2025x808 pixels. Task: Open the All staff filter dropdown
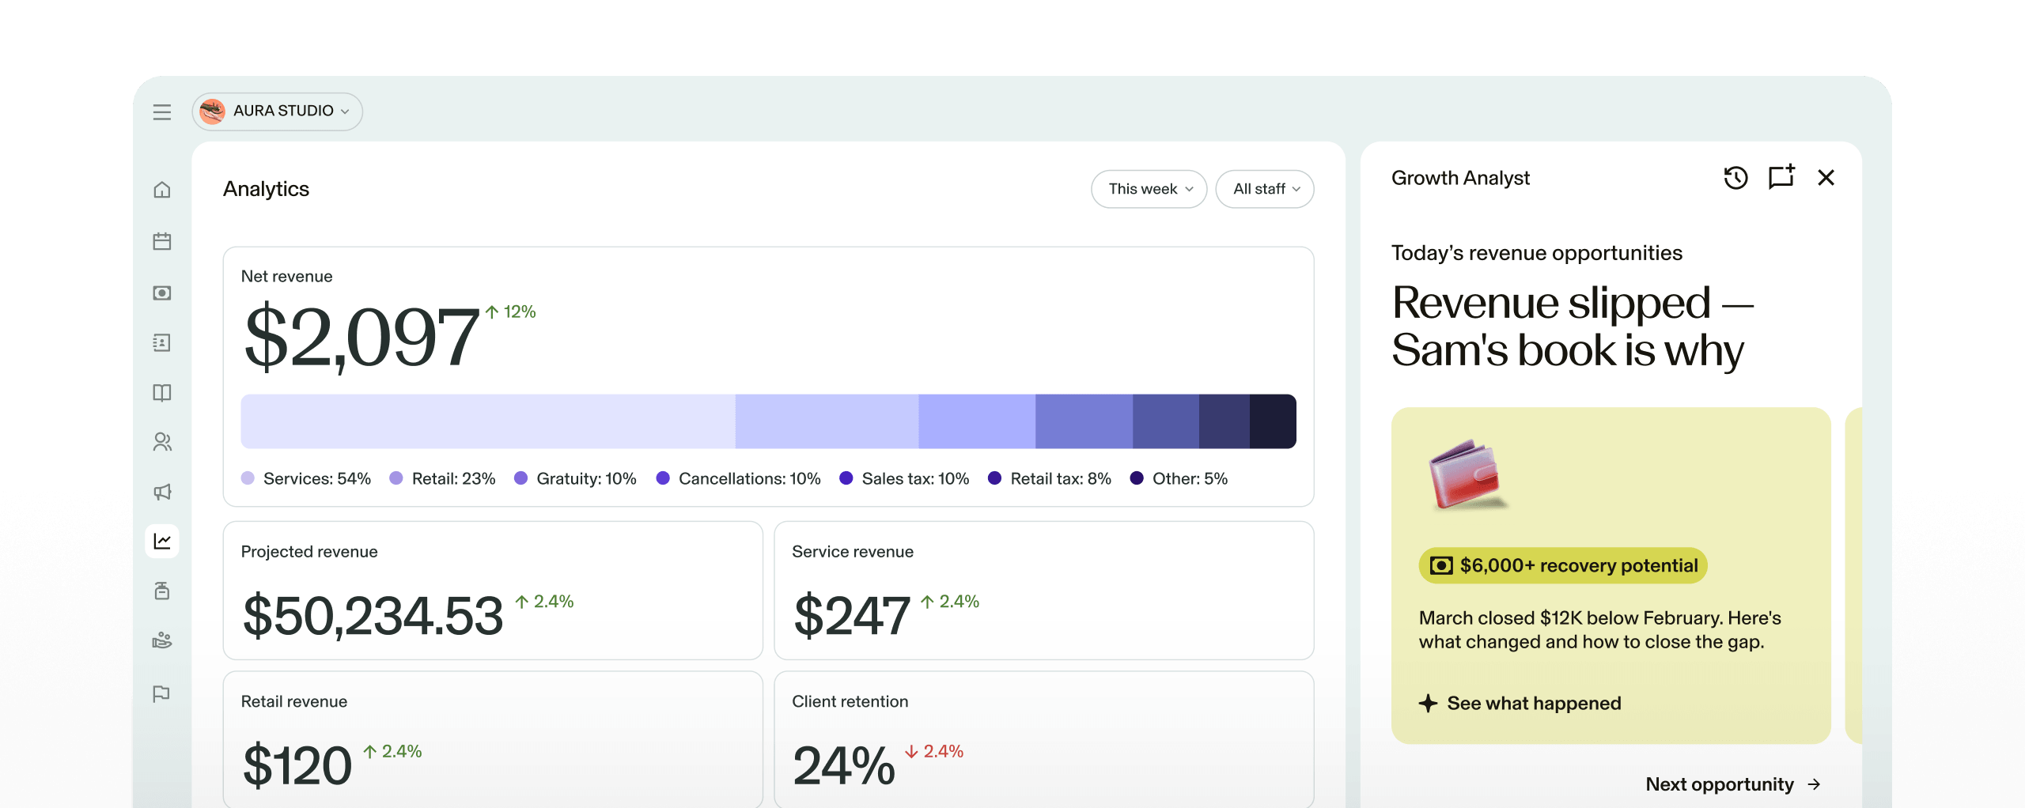point(1265,189)
